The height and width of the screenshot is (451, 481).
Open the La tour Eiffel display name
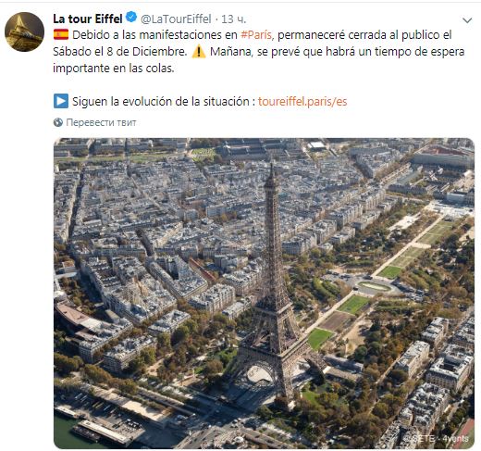click(x=88, y=19)
